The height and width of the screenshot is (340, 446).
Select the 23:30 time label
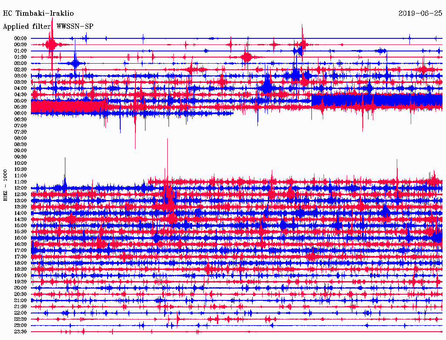(x=20, y=332)
